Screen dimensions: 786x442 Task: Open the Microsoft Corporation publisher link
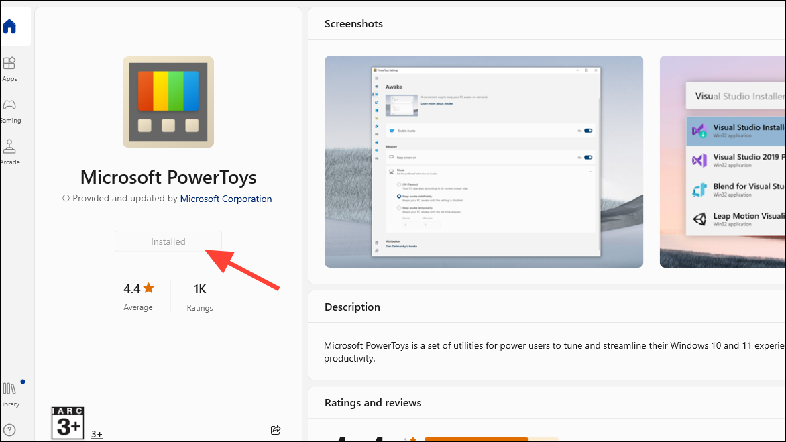tap(226, 199)
